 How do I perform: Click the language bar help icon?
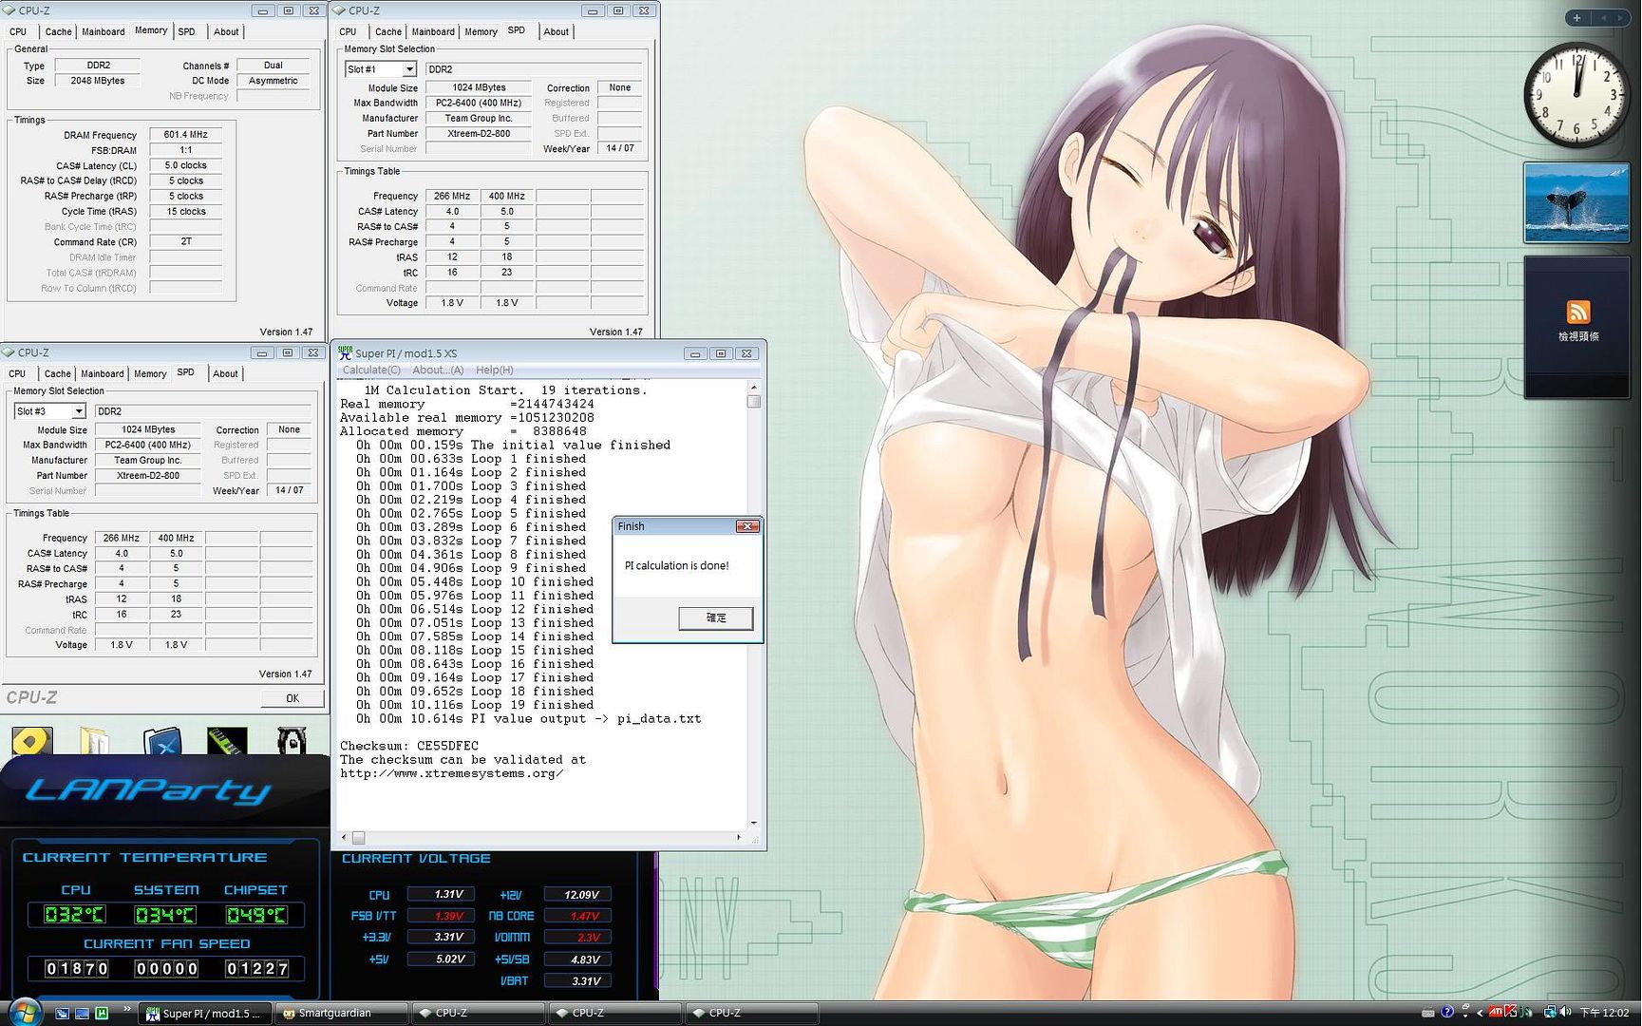(x=1446, y=1013)
